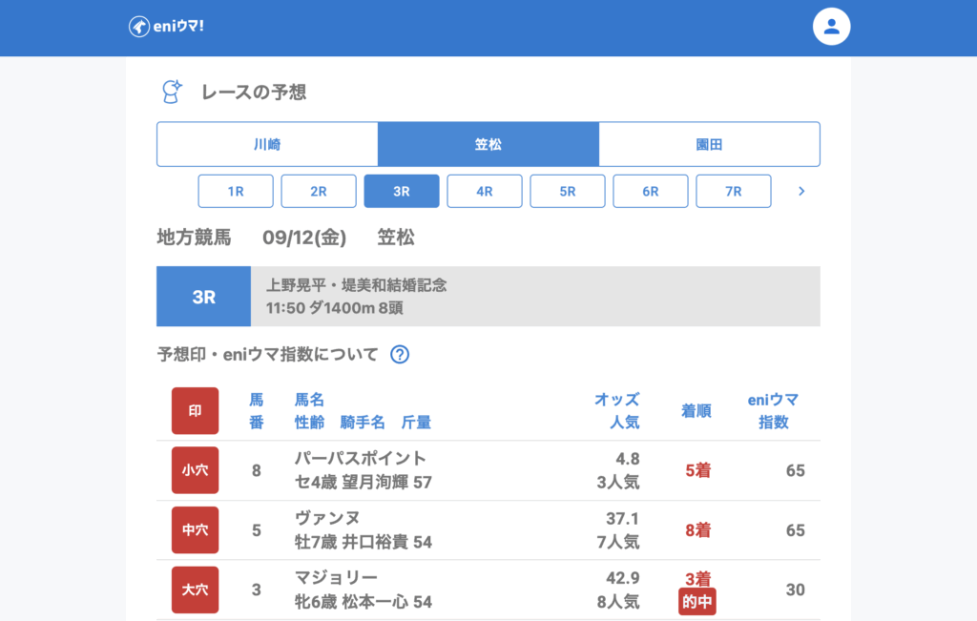Click the 中穴 prediction mark badge

[x=196, y=530]
